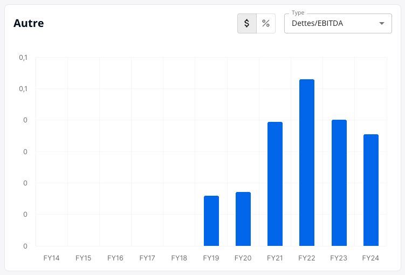The image size is (405, 275).
Task: Select the FY23 bar in chart
Action: 339,183
